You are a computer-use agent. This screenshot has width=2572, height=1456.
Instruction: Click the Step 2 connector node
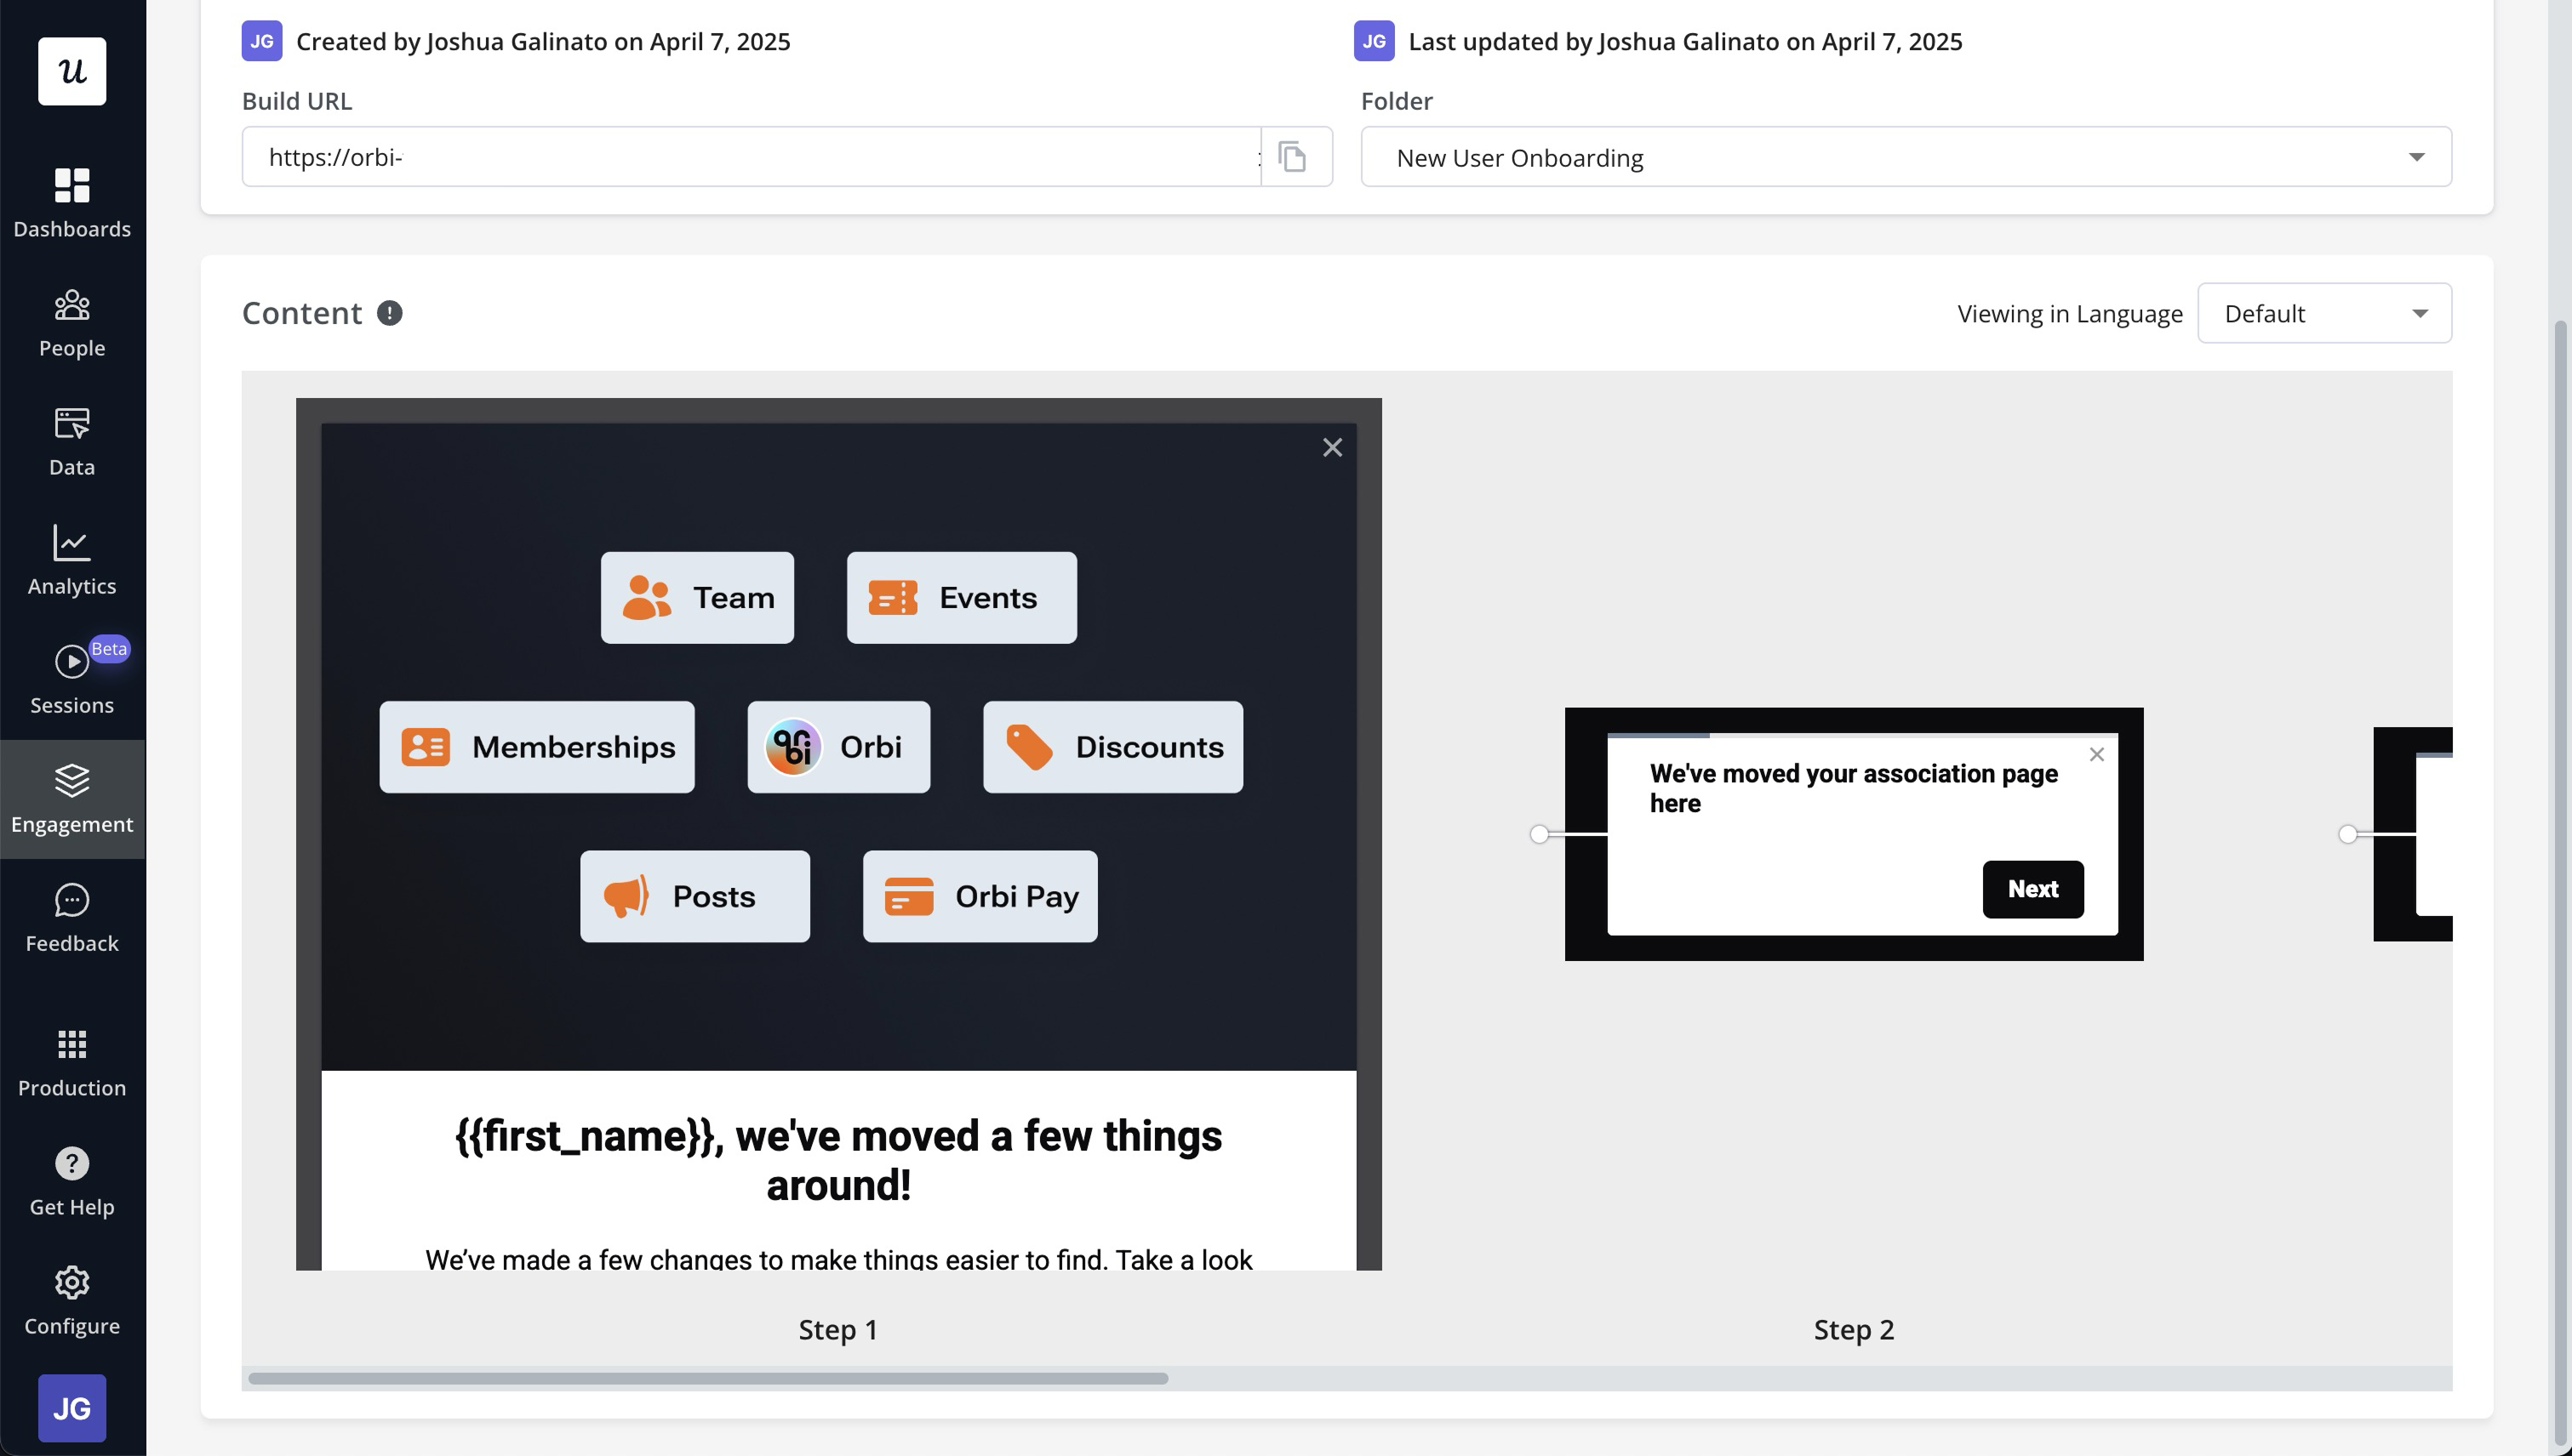coord(1539,834)
